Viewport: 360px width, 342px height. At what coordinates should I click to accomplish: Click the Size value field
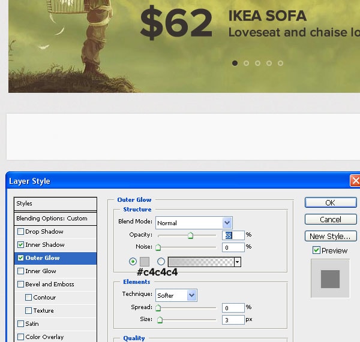click(233, 320)
